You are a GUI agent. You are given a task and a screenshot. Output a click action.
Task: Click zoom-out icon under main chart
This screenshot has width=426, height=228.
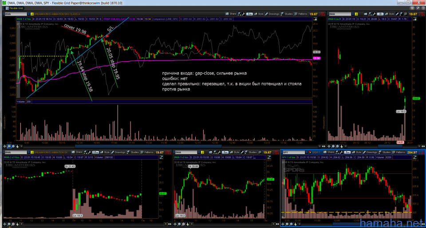pyautogui.click(x=13, y=146)
